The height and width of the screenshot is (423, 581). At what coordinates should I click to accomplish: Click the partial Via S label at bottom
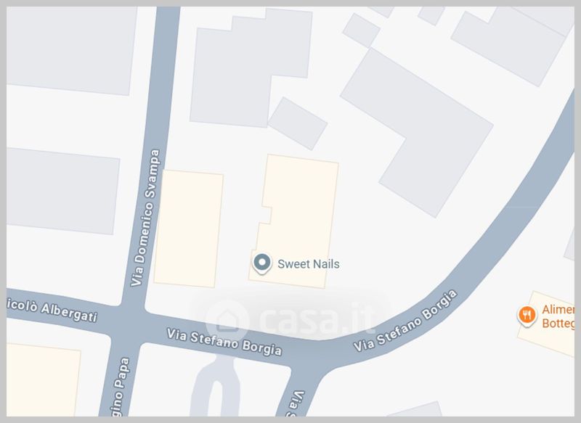297,403
